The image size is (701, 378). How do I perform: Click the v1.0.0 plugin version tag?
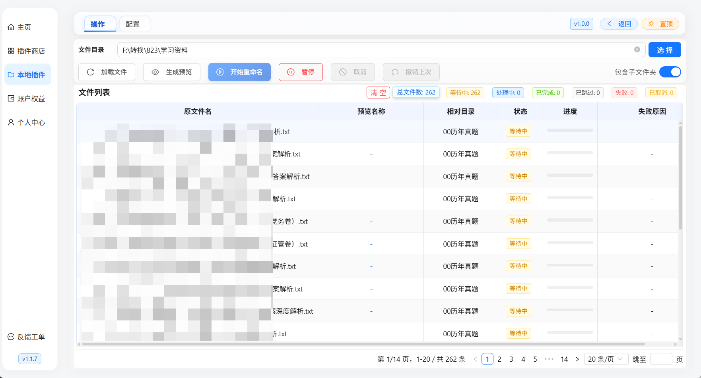pos(582,24)
